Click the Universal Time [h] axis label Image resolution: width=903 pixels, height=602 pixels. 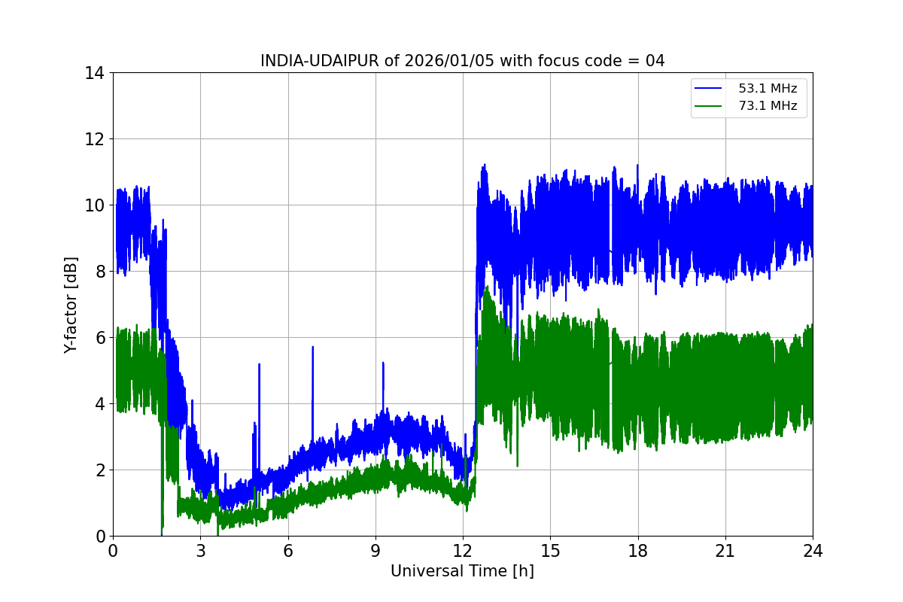click(462, 571)
